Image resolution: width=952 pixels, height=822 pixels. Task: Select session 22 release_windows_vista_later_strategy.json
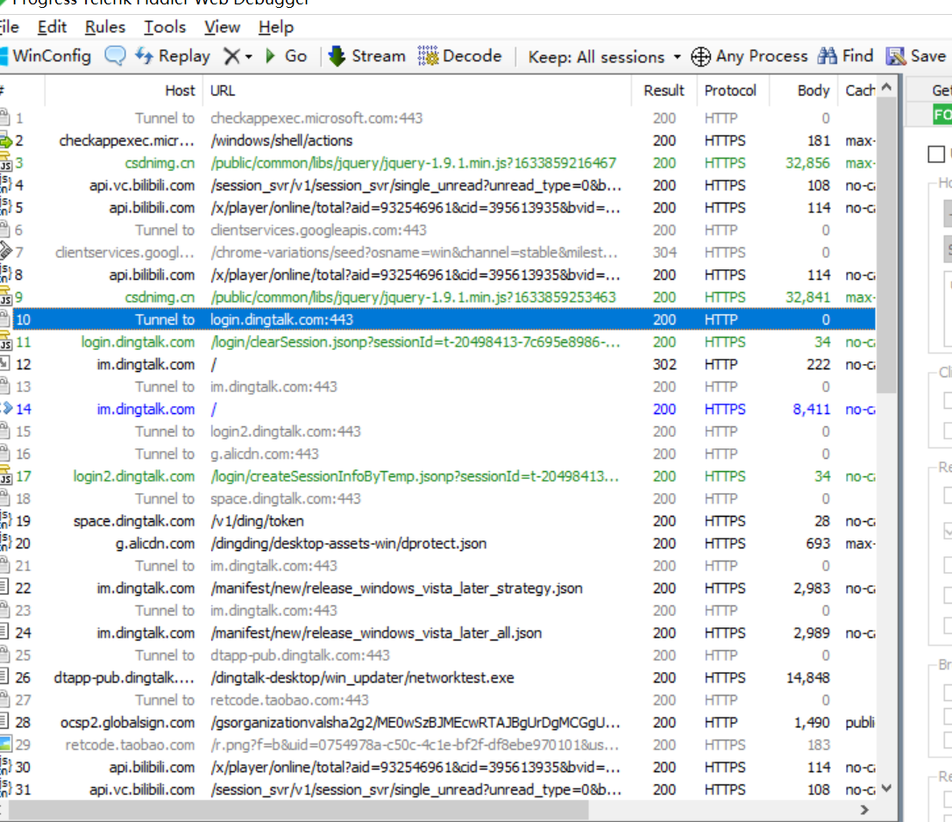[x=437, y=588]
